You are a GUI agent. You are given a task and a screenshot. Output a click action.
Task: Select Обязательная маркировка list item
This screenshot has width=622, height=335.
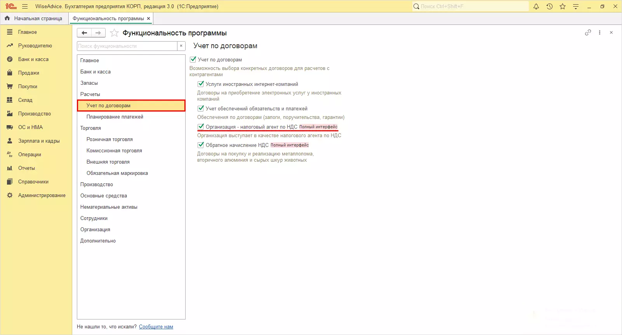tap(131, 173)
